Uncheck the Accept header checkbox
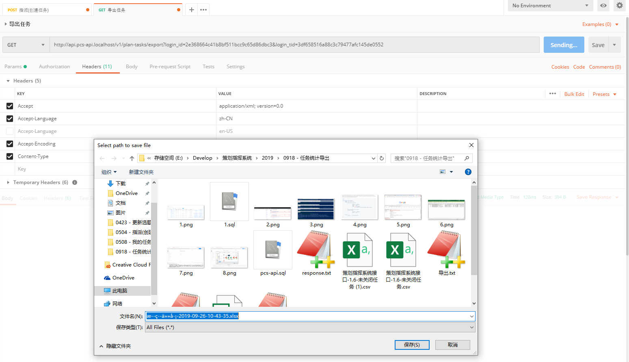629x362 pixels. coord(10,106)
